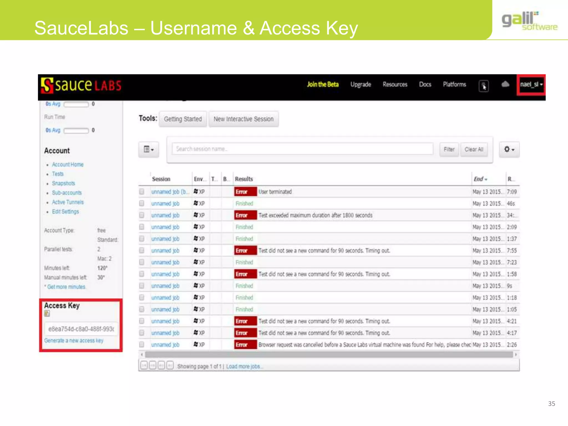Click the Filter button
Image resolution: width=568 pixels, height=426 pixels.
tap(449, 149)
